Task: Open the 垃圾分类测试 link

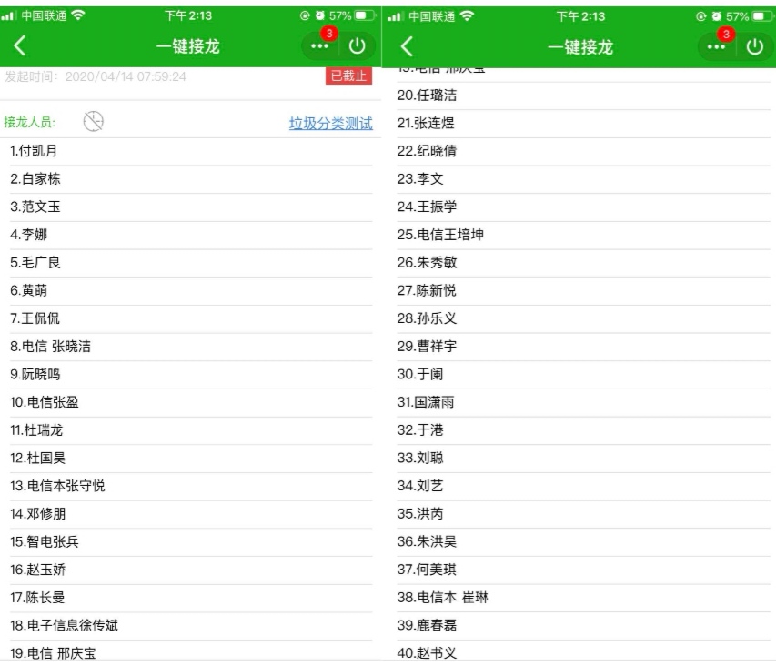Action: pyautogui.click(x=330, y=124)
